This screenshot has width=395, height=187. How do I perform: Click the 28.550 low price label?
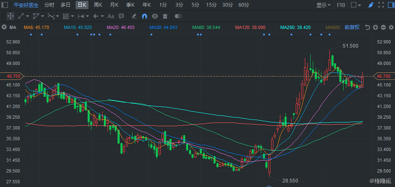coord(290,181)
